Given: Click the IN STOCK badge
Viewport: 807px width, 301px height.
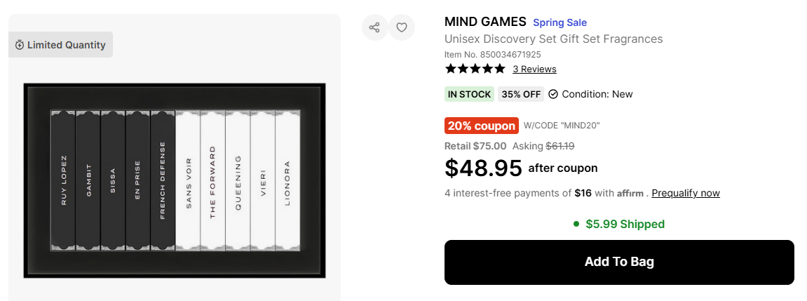Looking at the screenshot, I should pos(469,94).
